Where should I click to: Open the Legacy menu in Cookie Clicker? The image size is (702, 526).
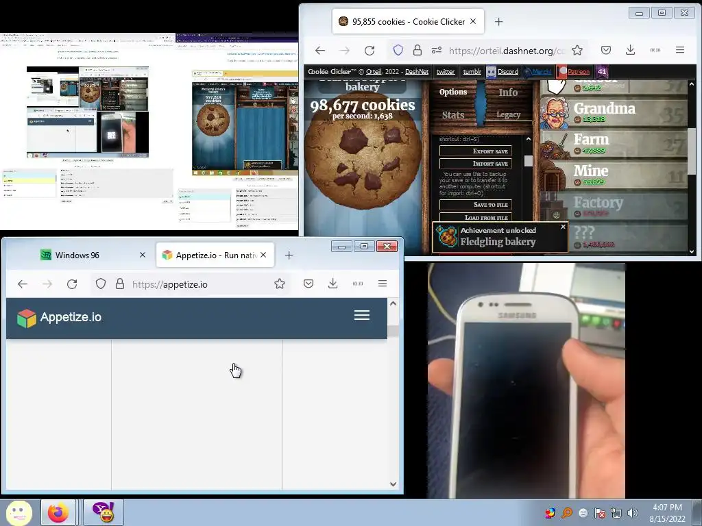coord(508,115)
